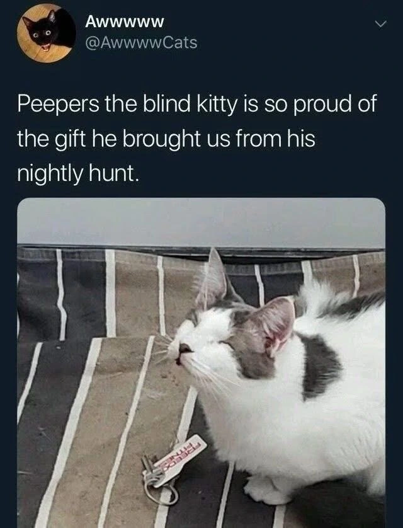403x528 pixels.
Task: Click the word Peepers in tweet
Action: (x=59, y=104)
